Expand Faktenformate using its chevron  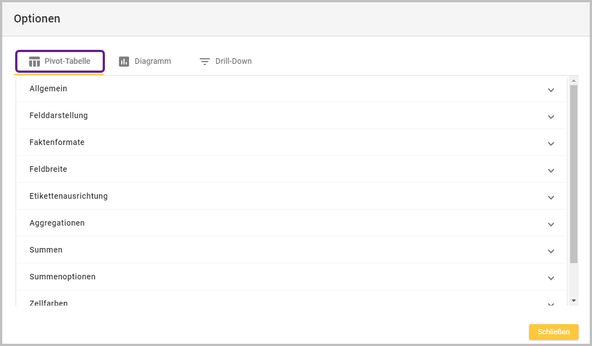[550, 144]
